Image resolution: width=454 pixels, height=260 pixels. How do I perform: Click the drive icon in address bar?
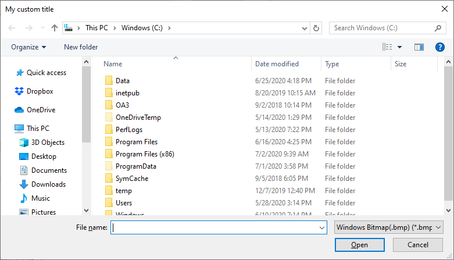tap(69, 28)
